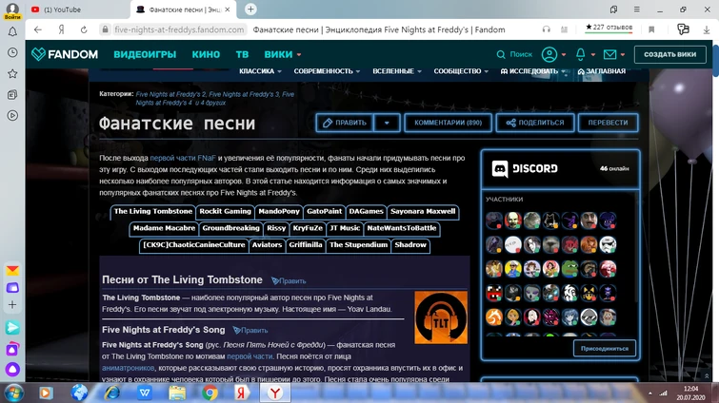Click the address bar URL field
Viewport: 719px width, 403px height.
pyautogui.click(x=179, y=29)
